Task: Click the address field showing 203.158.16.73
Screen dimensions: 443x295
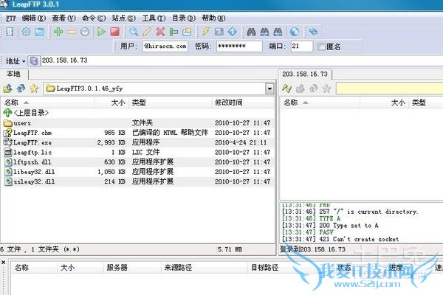Action: [x=242, y=60]
